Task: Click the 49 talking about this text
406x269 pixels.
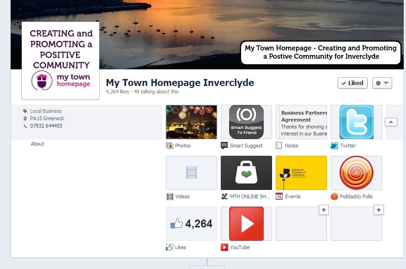Action: pyautogui.click(x=156, y=92)
